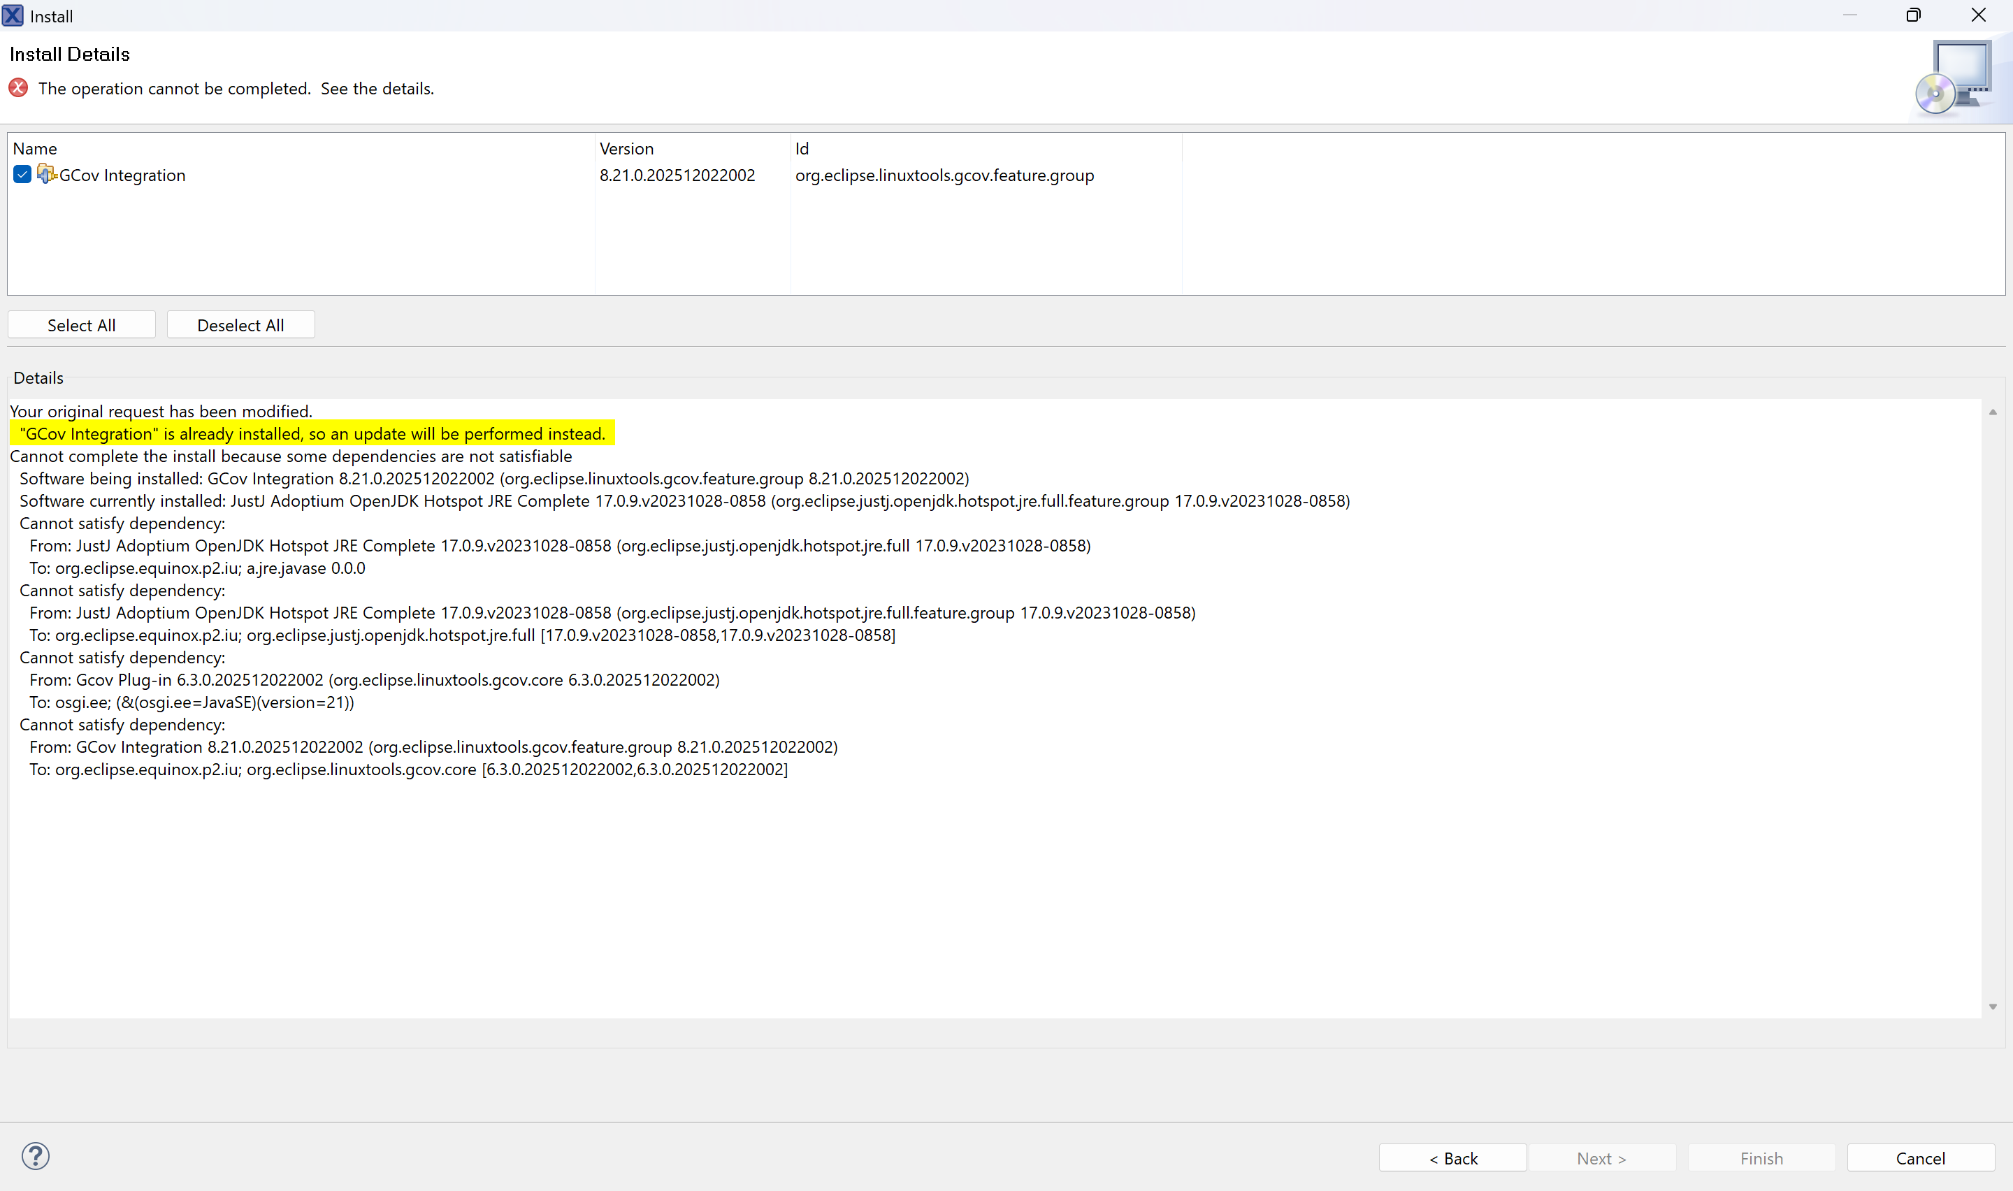Screen dimensions: 2013x1191
Task: Click the Details scrollbar up arrow
Action: coord(1993,412)
